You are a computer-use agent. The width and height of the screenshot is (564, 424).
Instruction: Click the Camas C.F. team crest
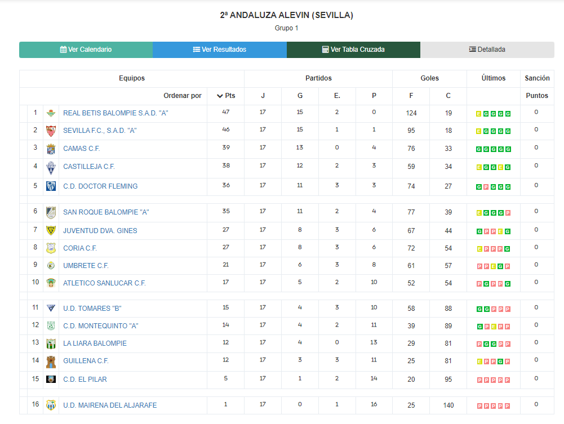(x=51, y=149)
